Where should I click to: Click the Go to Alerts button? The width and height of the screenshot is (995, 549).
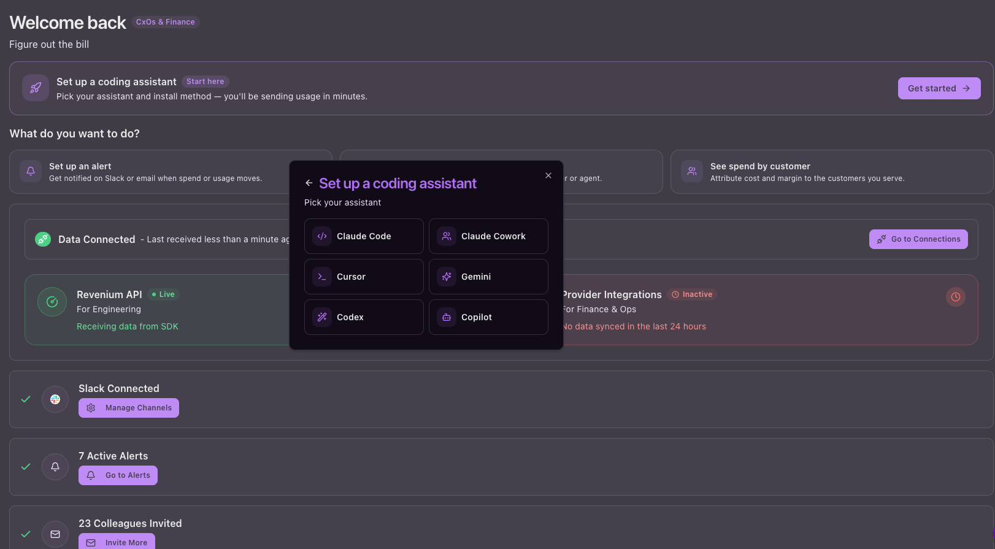point(118,475)
